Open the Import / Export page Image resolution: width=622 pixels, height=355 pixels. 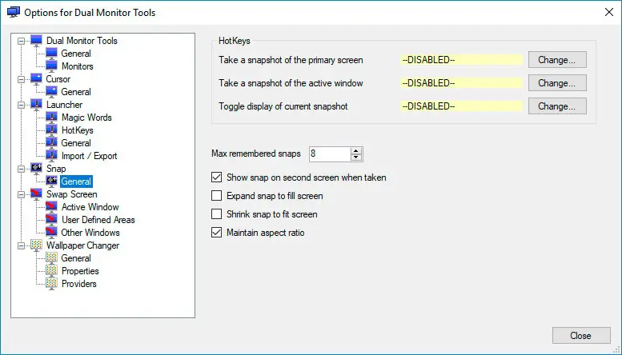[89, 156]
